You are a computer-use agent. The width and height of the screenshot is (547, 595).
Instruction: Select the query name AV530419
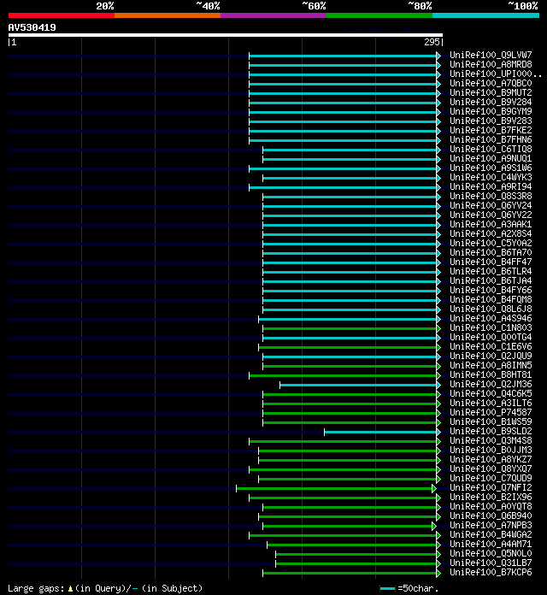pos(32,27)
